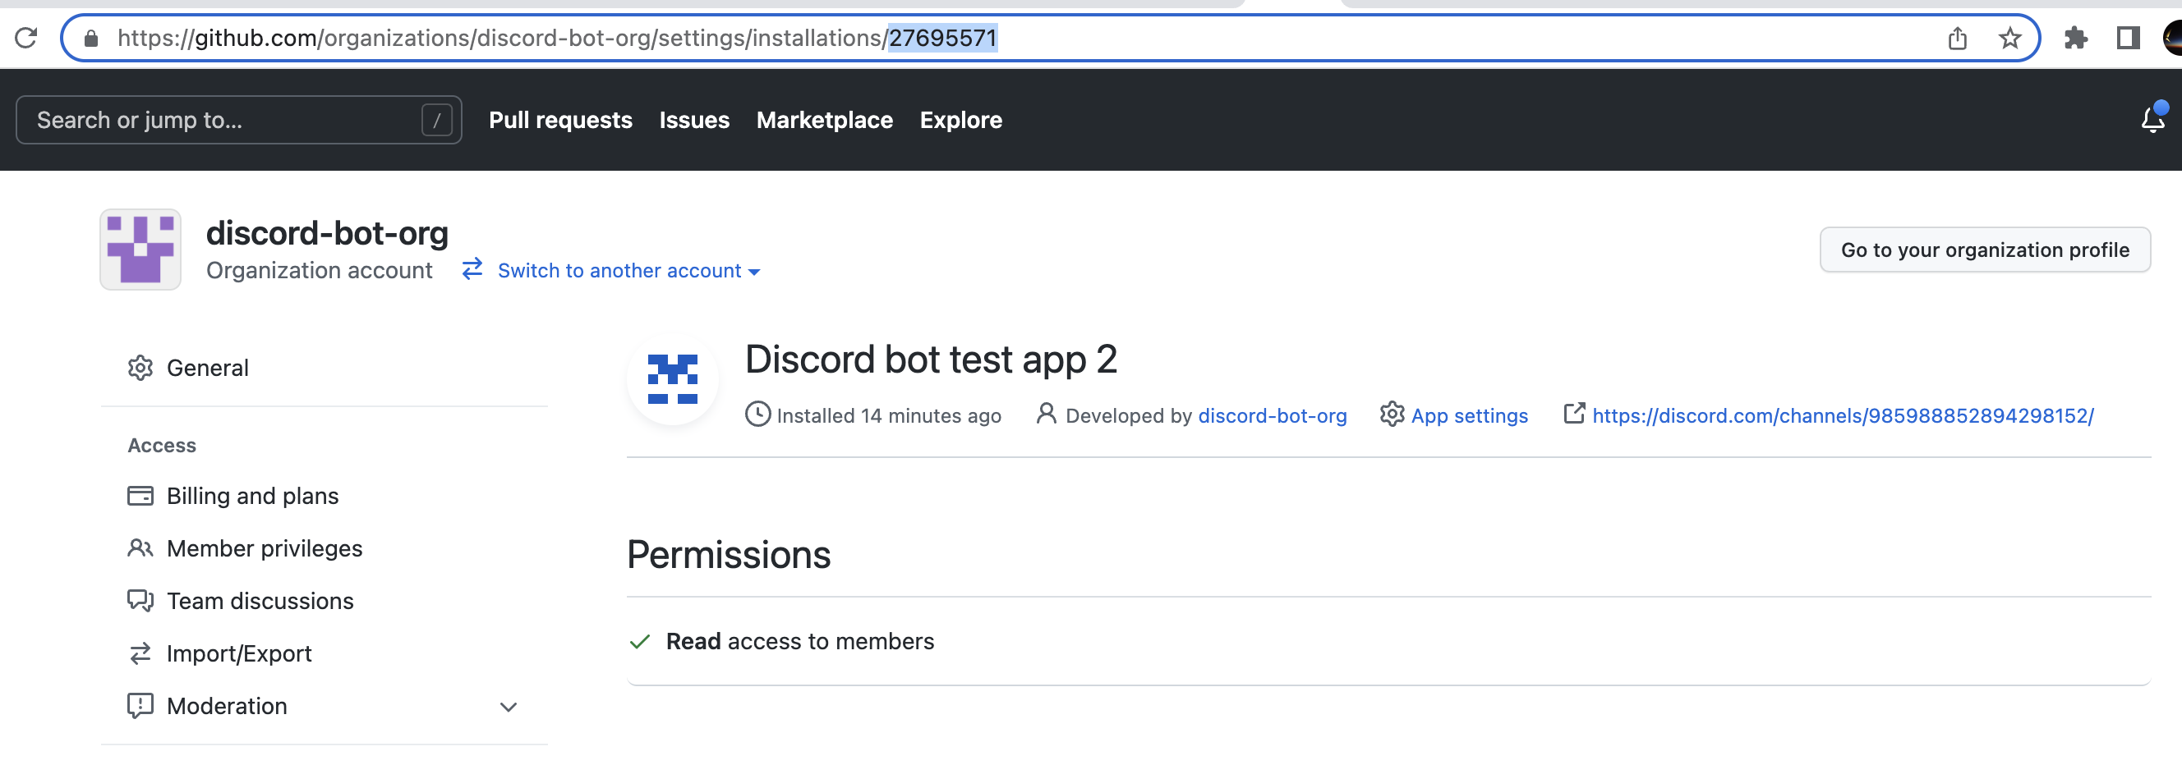Click the share page icon in address bar
The image size is (2182, 765).
[1957, 38]
